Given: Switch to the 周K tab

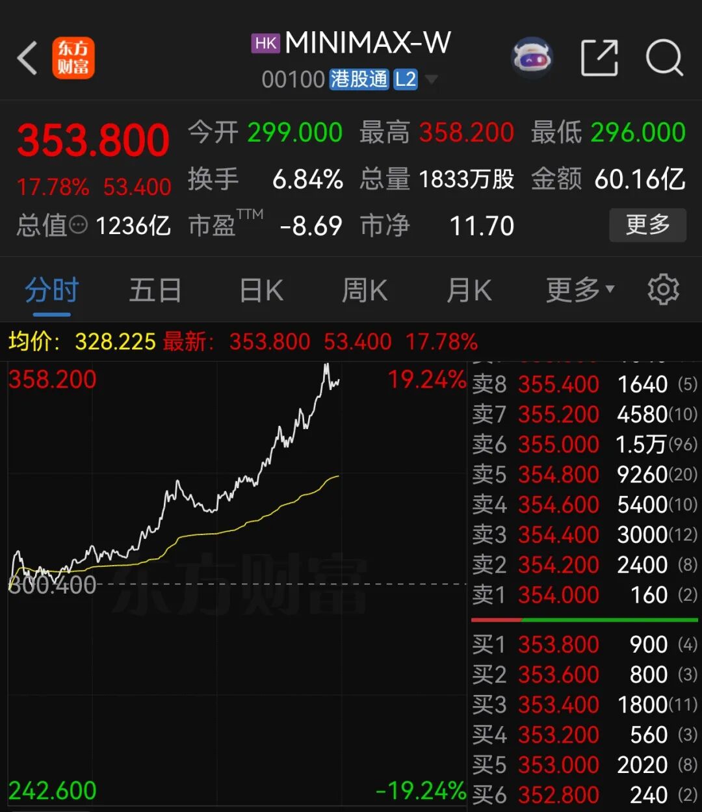Looking at the screenshot, I should [x=365, y=290].
